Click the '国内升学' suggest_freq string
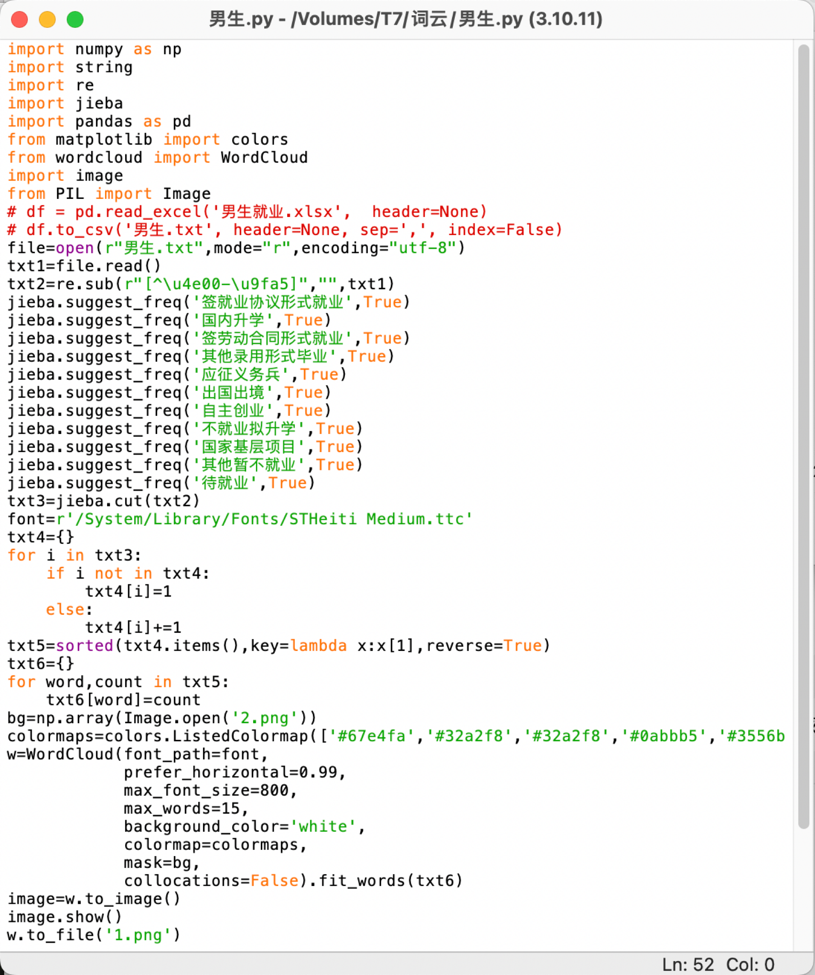The width and height of the screenshot is (815, 975). point(233,321)
